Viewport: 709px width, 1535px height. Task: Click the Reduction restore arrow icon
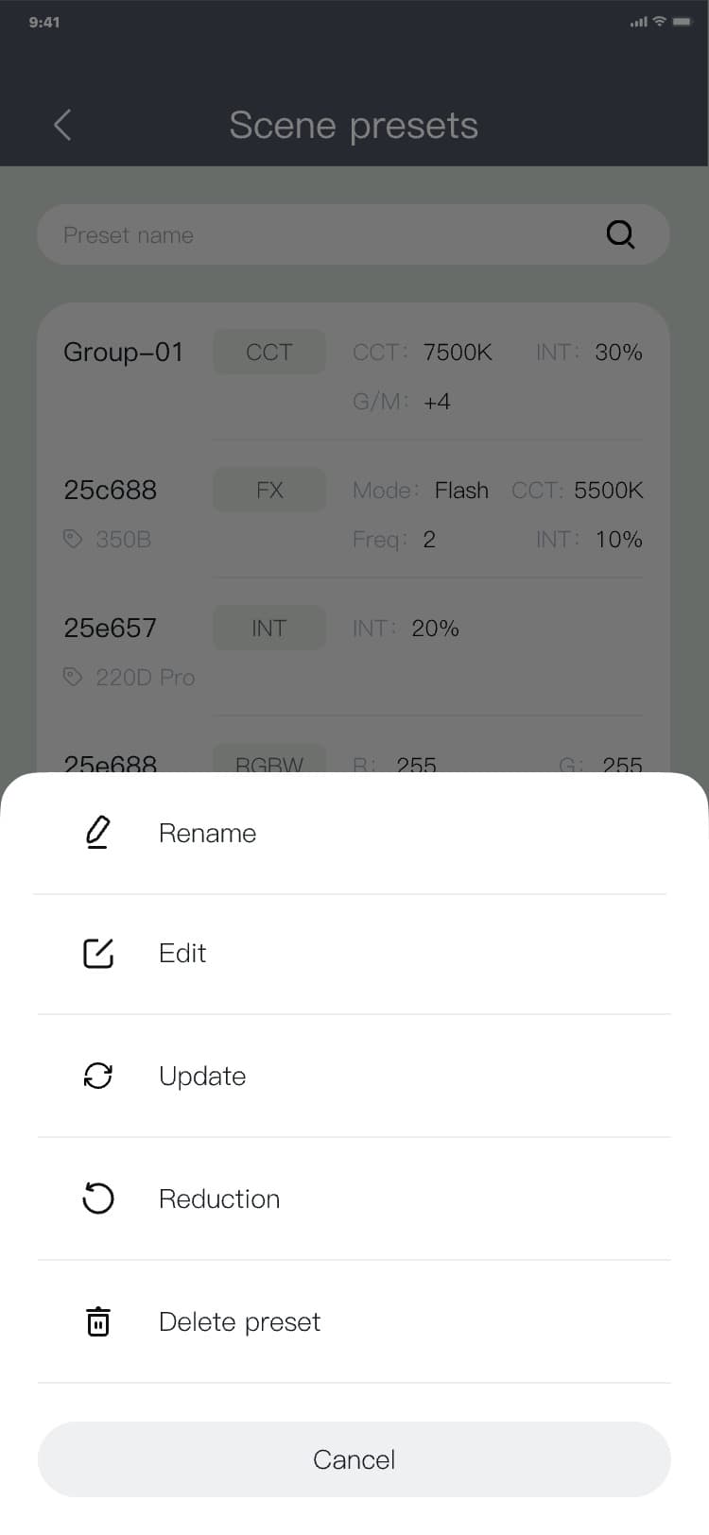pyautogui.click(x=98, y=1199)
